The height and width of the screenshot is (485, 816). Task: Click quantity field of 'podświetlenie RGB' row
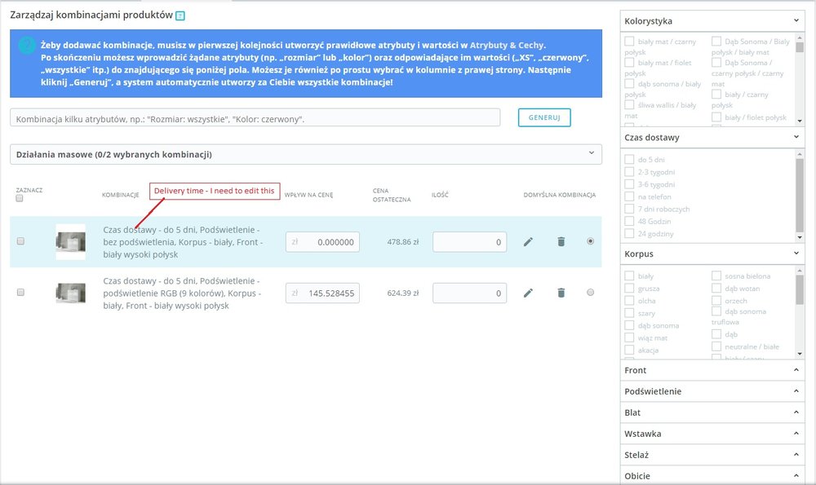point(469,293)
